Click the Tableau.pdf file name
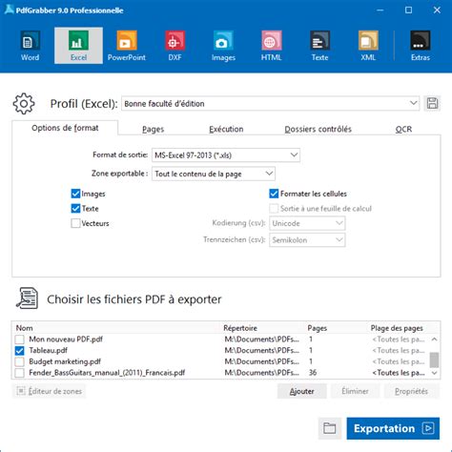This screenshot has width=452, height=452. click(x=48, y=350)
